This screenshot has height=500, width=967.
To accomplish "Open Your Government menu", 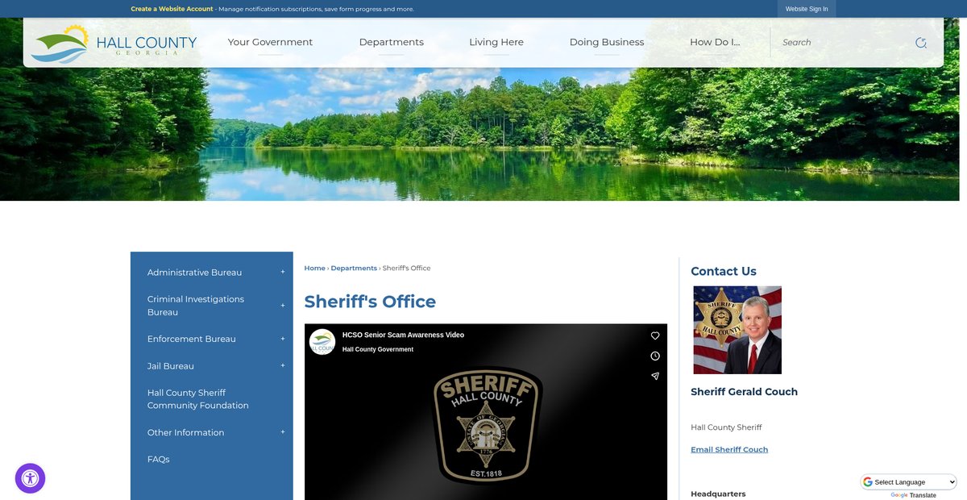I will (270, 42).
